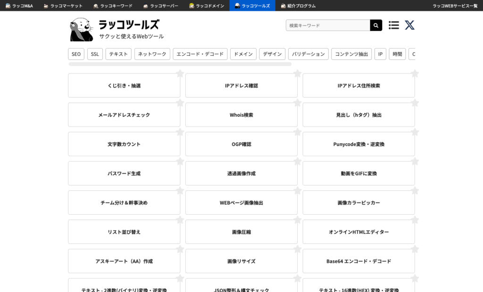Open ラッコM&A in top navigation
This screenshot has height=292, width=483.
point(19,6)
